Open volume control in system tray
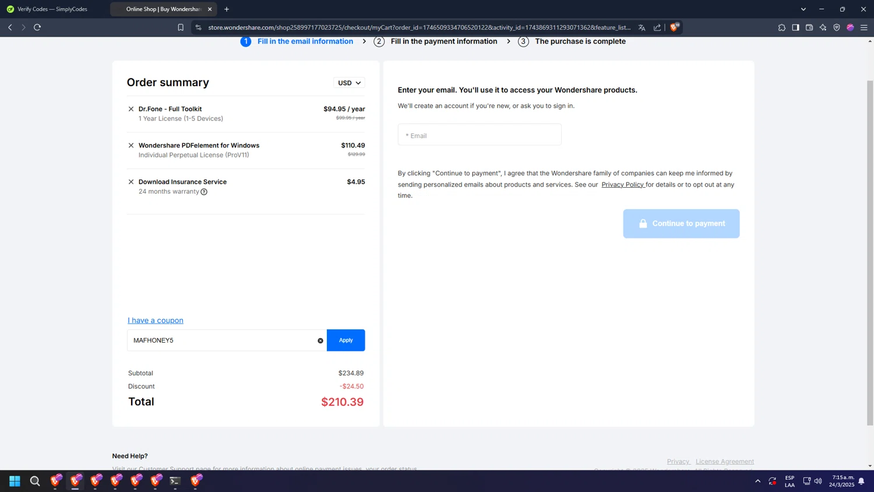 click(818, 481)
